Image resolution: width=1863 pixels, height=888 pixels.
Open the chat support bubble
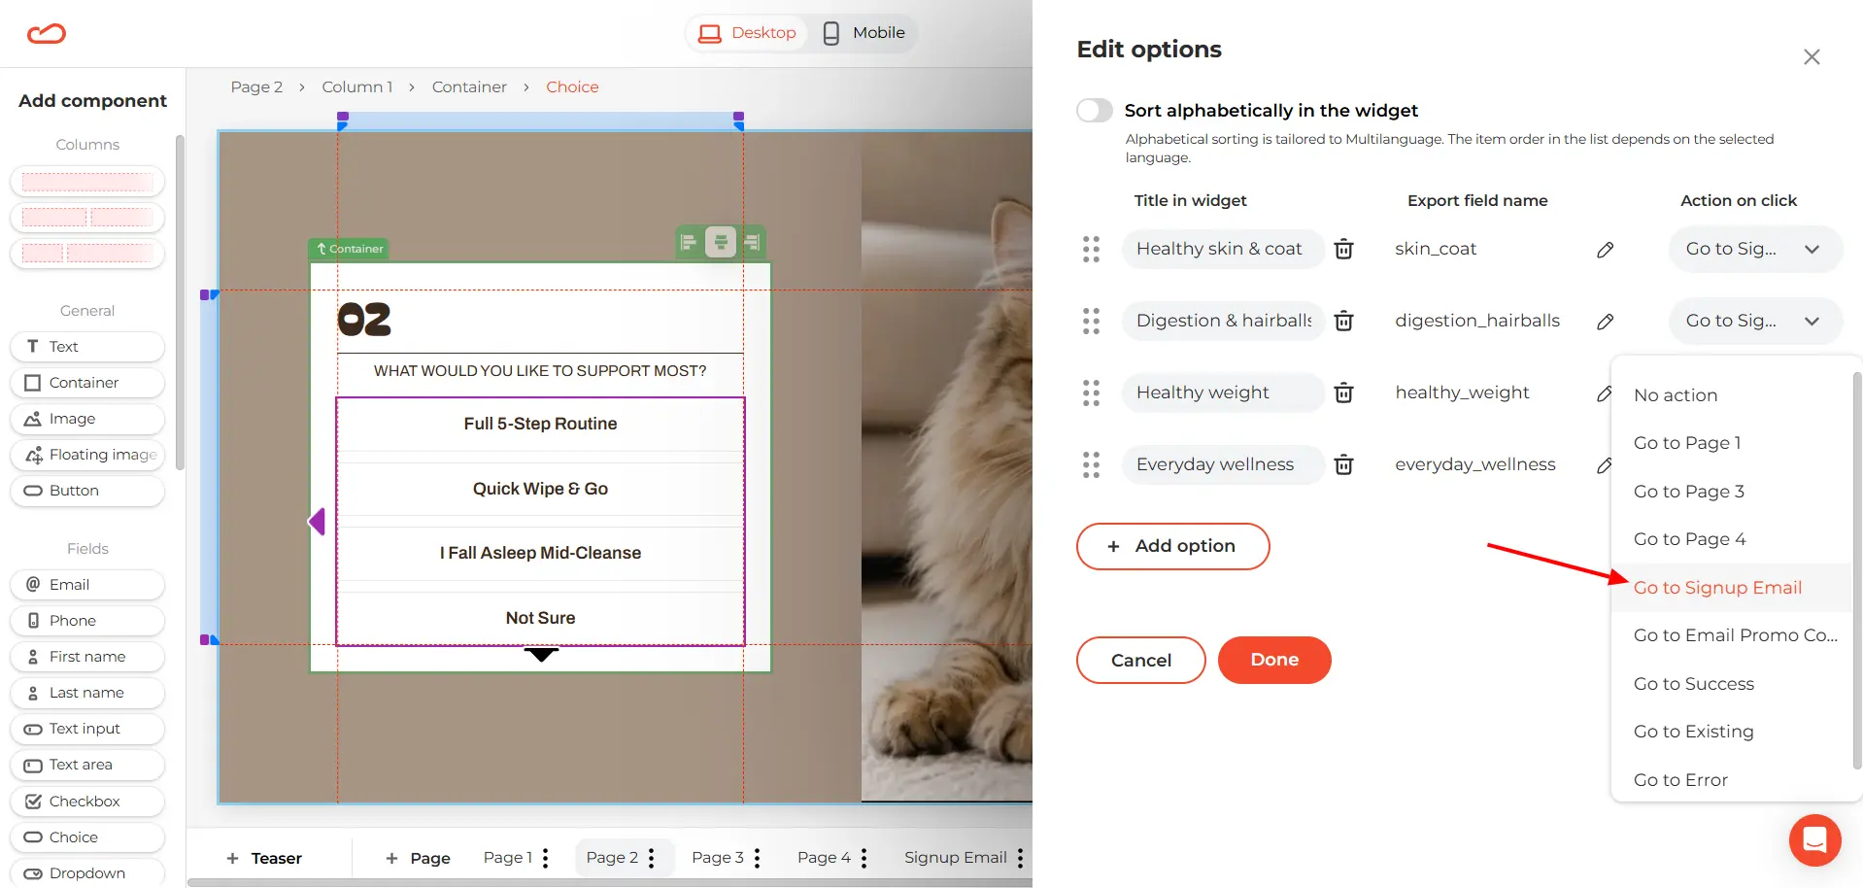[x=1814, y=839]
